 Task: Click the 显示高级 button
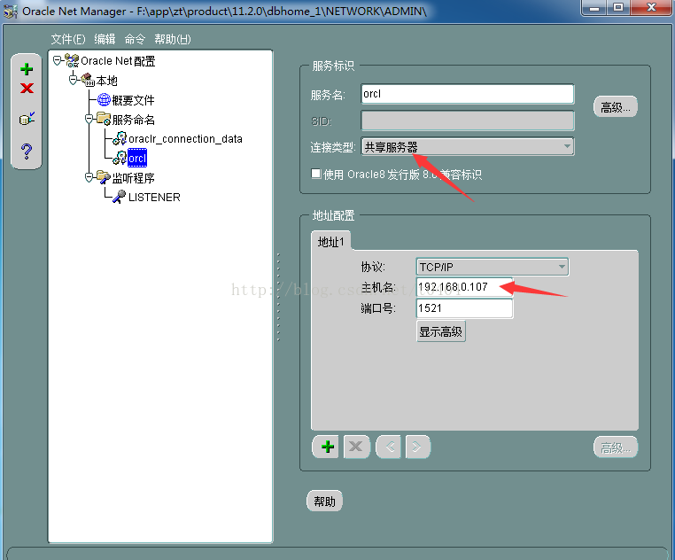coord(441,331)
